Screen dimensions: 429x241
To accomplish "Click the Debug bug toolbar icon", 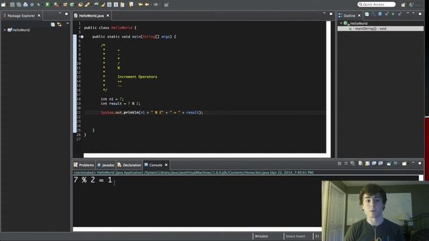I will pyautogui.click(x=38, y=5).
